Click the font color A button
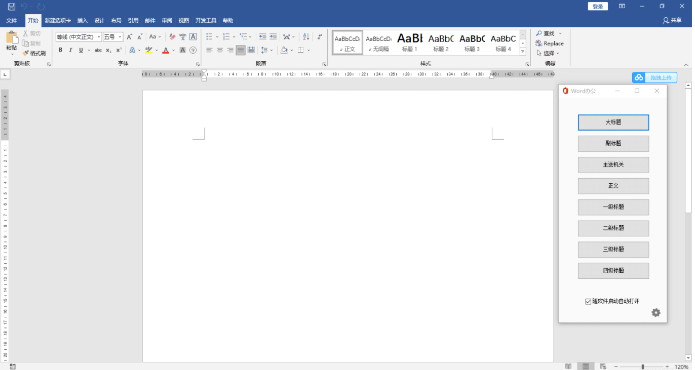This screenshot has height=370, width=695. (x=166, y=50)
